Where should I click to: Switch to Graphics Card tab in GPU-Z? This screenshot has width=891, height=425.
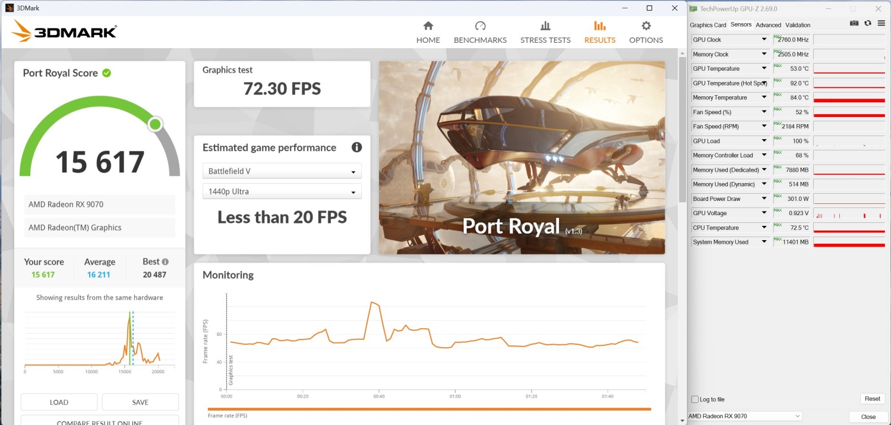[708, 25]
